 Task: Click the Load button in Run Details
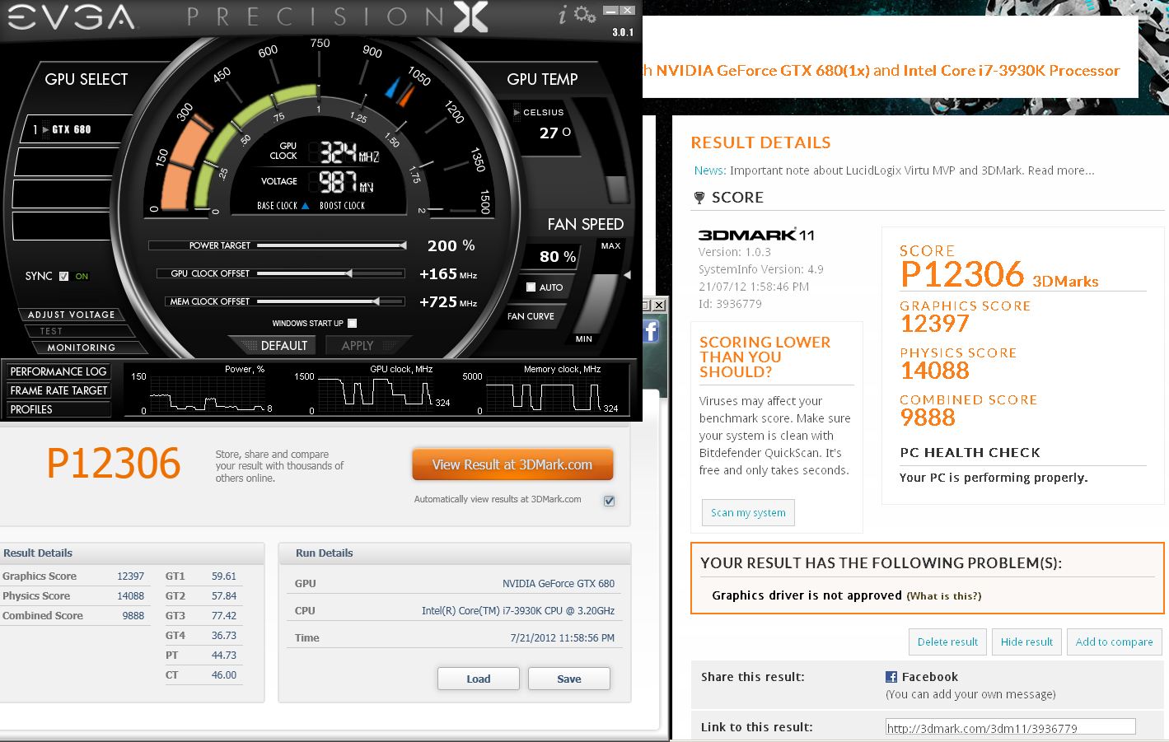pos(479,679)
